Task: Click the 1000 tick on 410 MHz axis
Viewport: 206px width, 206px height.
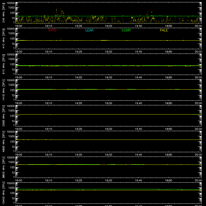Action: pos(12,33)
